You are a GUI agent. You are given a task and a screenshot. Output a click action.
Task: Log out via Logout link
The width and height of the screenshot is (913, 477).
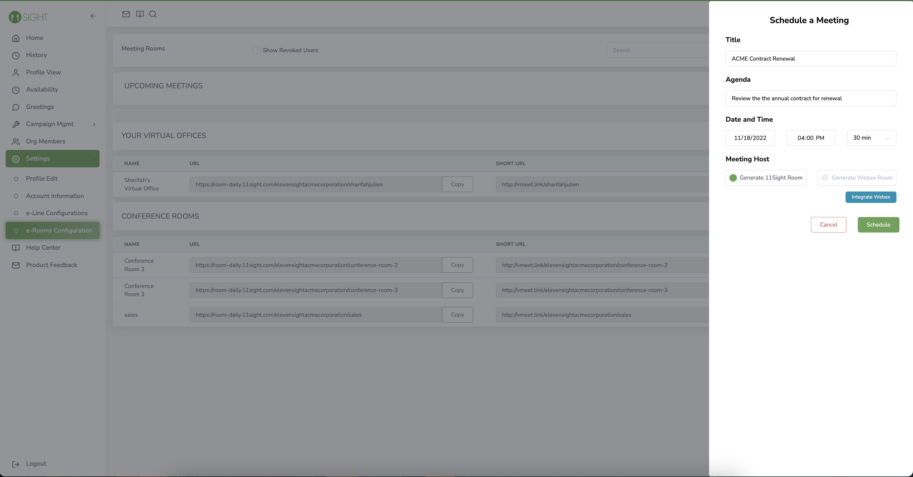[x=36, y=463]
